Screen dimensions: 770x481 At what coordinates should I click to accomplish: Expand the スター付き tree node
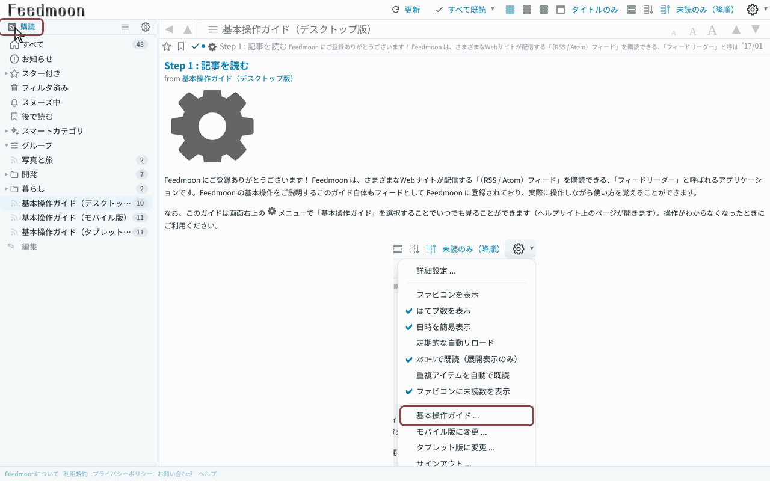click(6, 73)
